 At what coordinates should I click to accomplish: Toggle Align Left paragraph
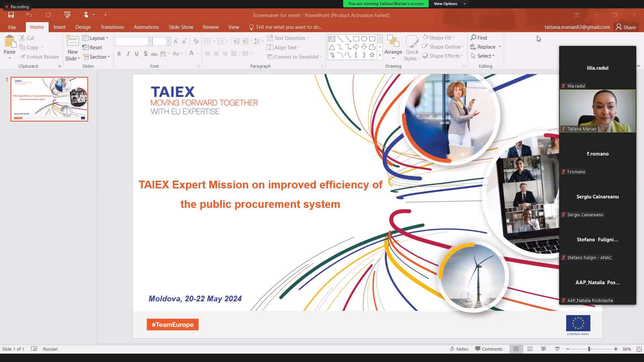[208, 54]
